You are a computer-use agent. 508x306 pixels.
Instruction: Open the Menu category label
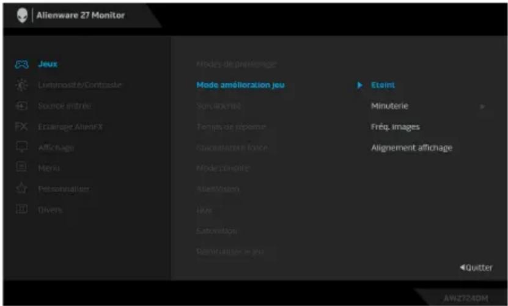[x=49, y=168]
